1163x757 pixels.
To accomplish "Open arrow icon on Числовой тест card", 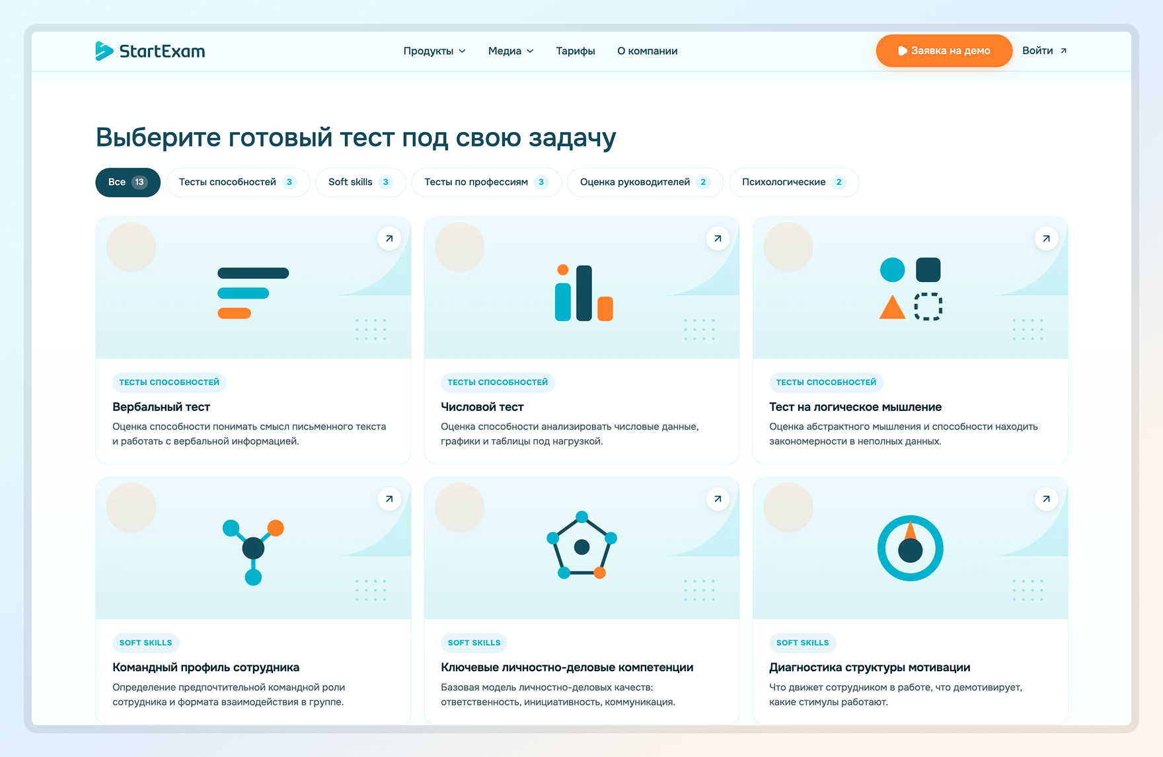I will click(x=718, y=238).
